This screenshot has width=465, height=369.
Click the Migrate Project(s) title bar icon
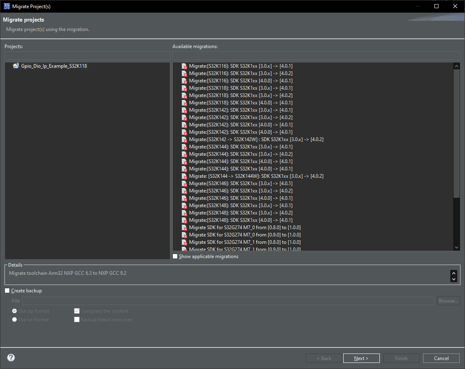(x=7, y=6)
